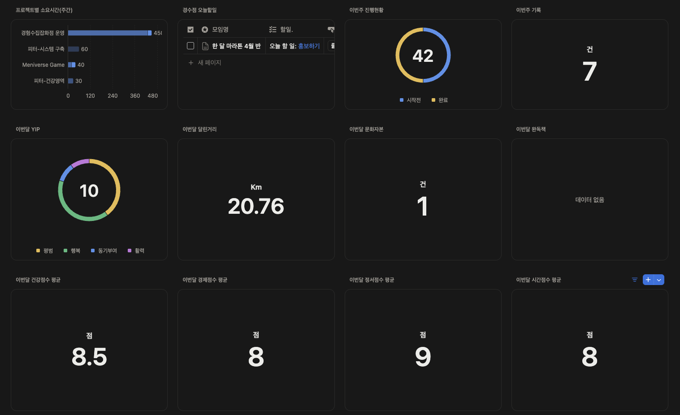
Task: Click the 60 value label on bar chart
Action: tap(85, 49)
